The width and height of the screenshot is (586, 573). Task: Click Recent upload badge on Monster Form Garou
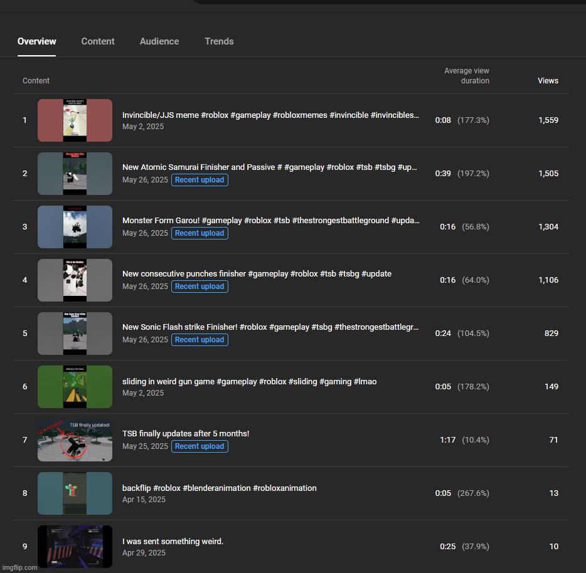200,233
